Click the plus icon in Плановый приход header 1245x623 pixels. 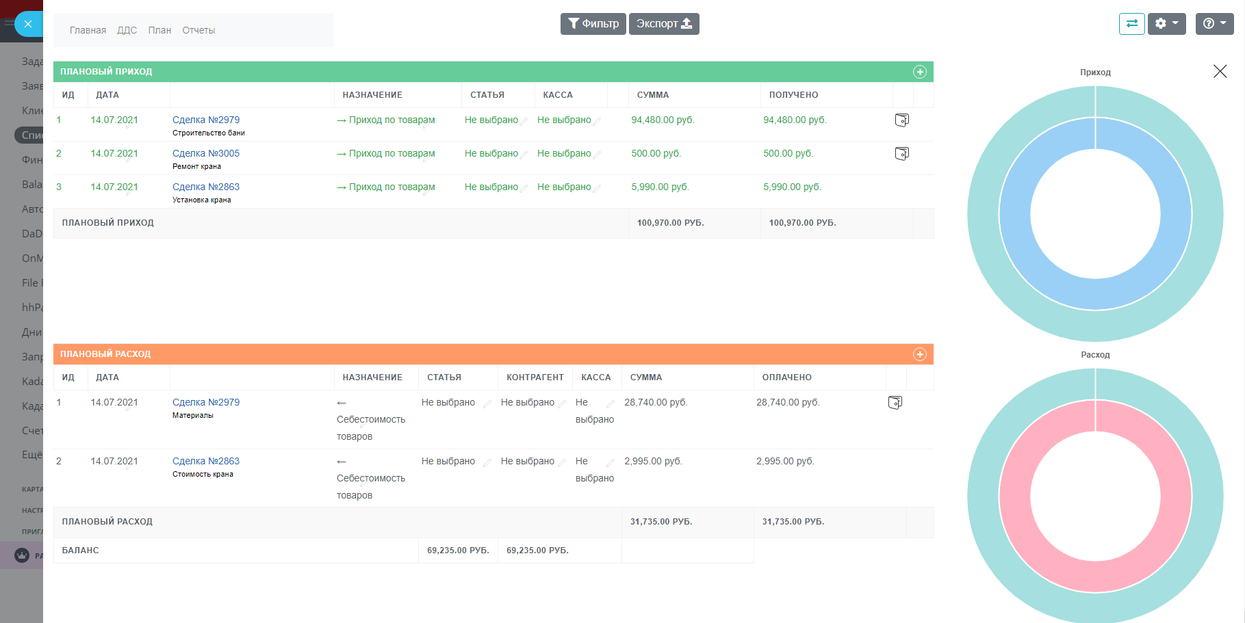click(x=919, y=72)
